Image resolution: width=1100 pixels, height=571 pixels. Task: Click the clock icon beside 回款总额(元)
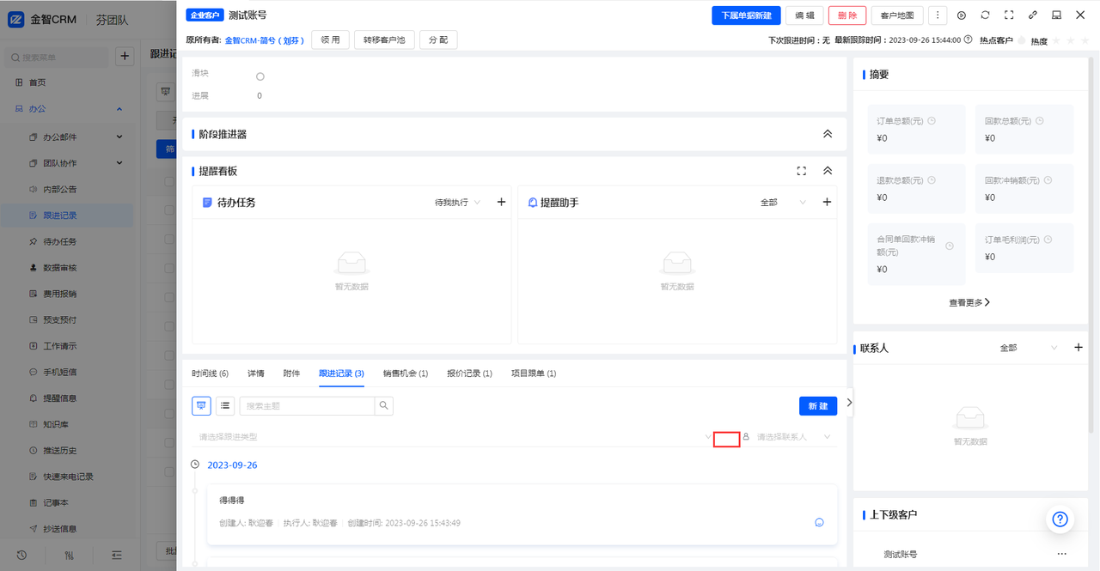(1040, 121)
